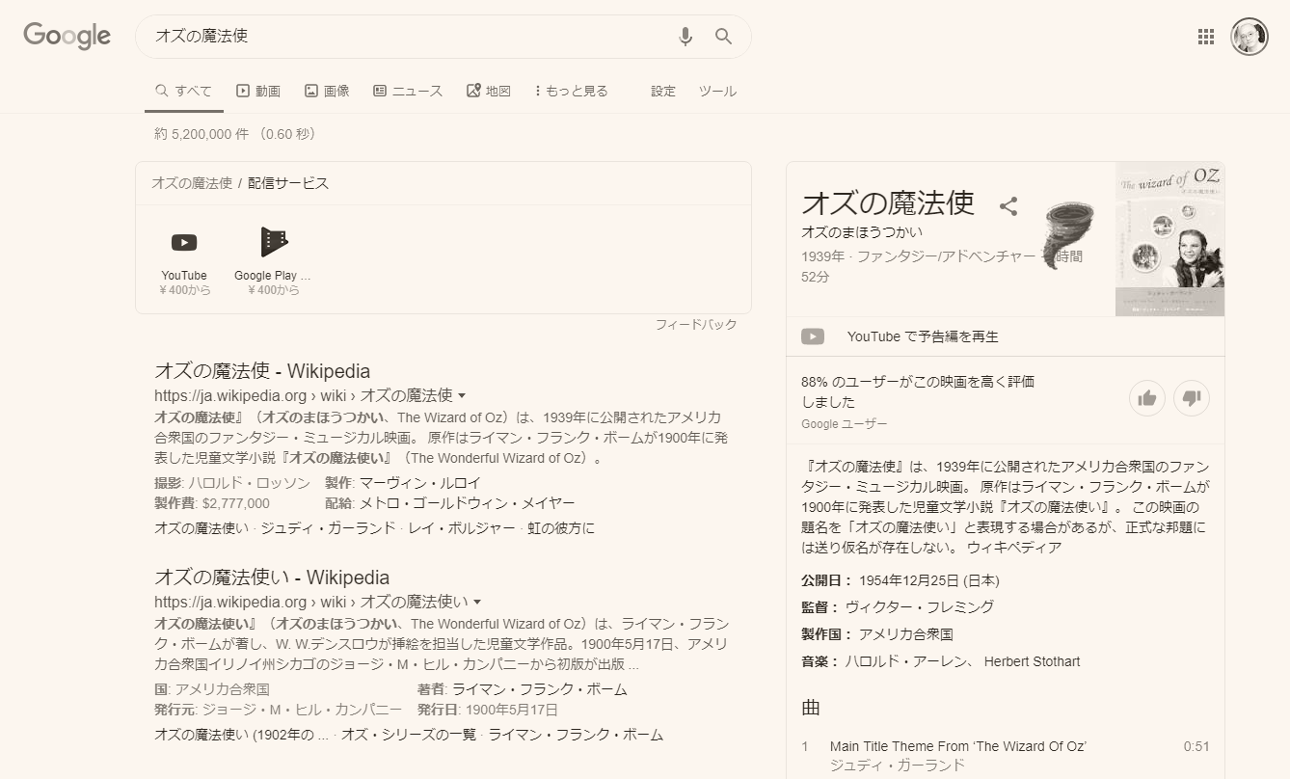Click the Google logo

[x=67, y=37]
